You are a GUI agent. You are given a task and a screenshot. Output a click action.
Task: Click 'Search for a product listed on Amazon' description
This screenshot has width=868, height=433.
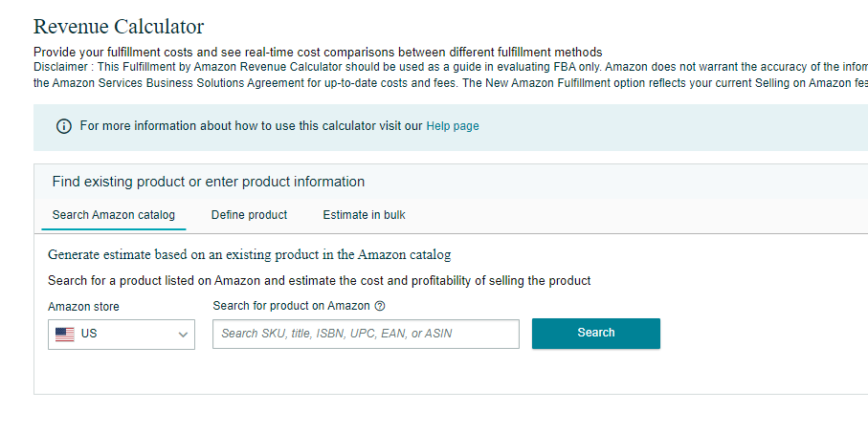point(320,281)
